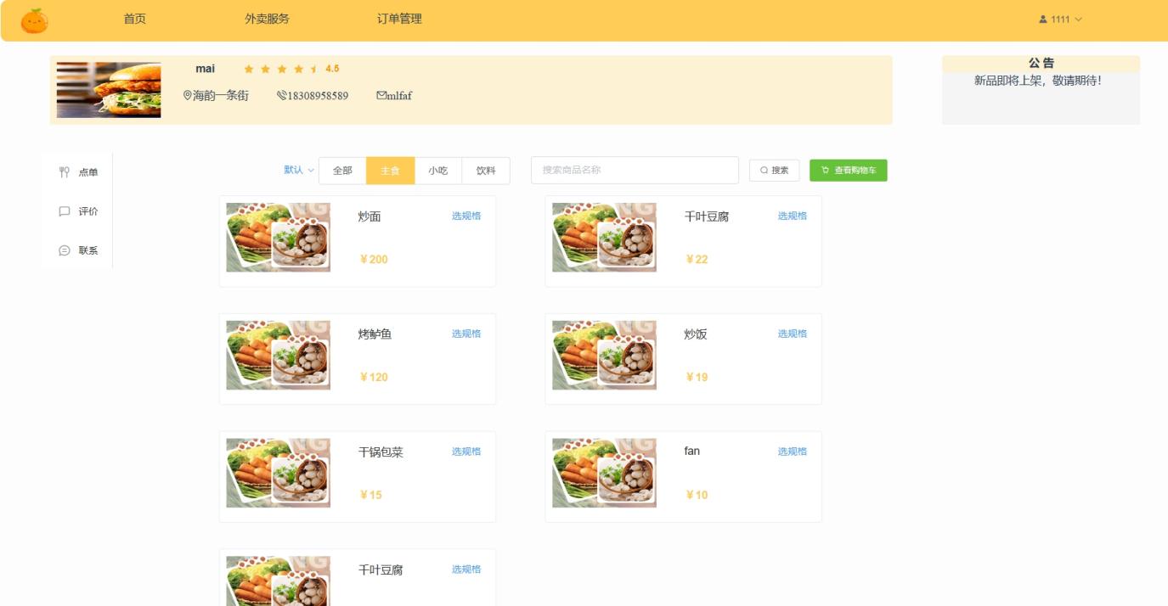Focus the 搜索商品名称 search field
1168x606 pixels.
coord(635,170)
